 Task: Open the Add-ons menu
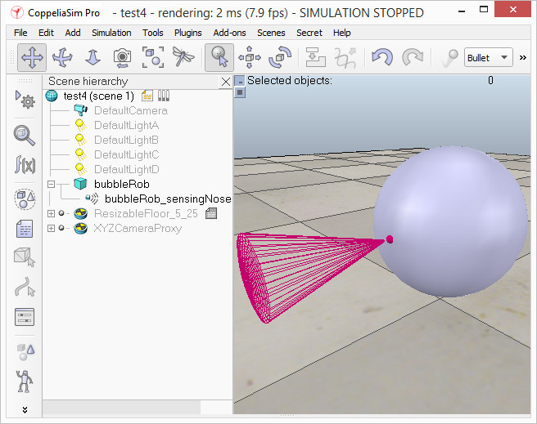click(229, 33)
